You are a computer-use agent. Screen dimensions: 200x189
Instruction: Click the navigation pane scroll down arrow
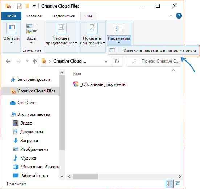(62, 177)
